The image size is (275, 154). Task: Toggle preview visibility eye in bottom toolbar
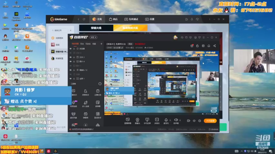[194, 121]
